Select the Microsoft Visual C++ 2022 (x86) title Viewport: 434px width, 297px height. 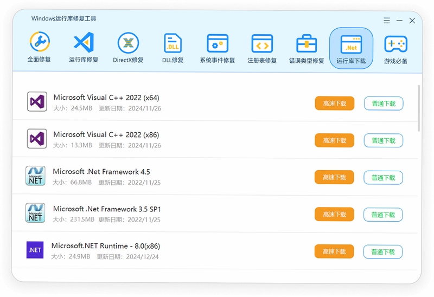click(106, 134)
